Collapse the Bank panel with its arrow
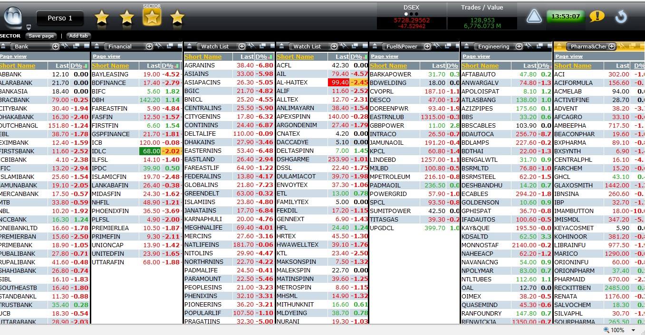The width and height of the screenshot is (645, 335). pyautogui.click(x=3, y=47)
